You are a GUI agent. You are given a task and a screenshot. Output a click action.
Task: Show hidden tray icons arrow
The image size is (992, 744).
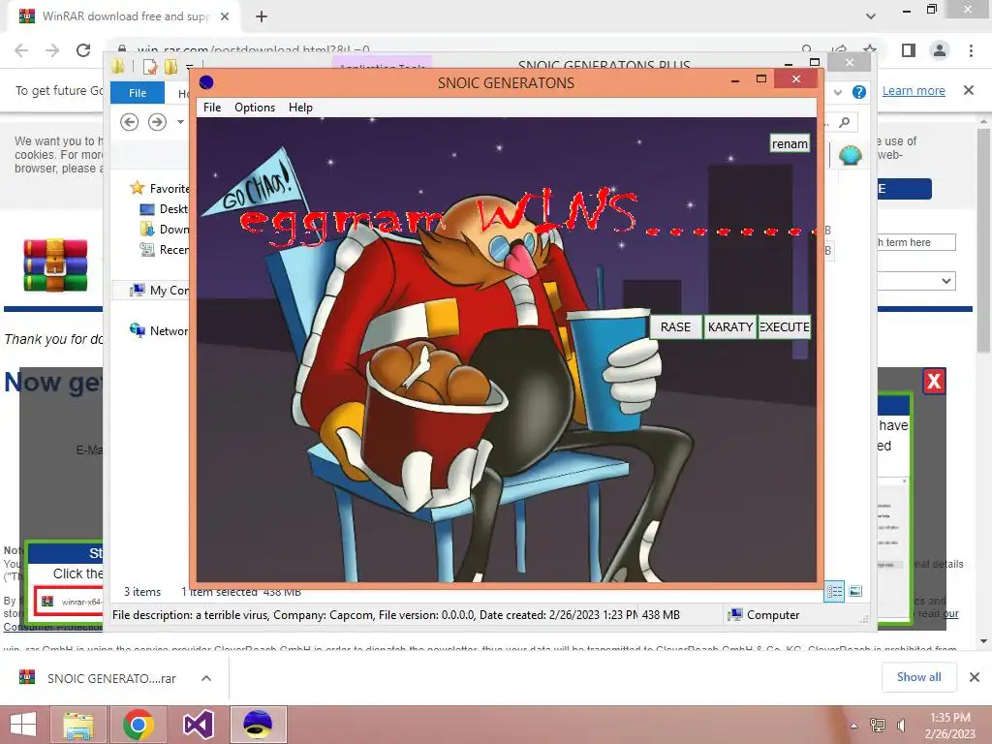click(853, 726)
